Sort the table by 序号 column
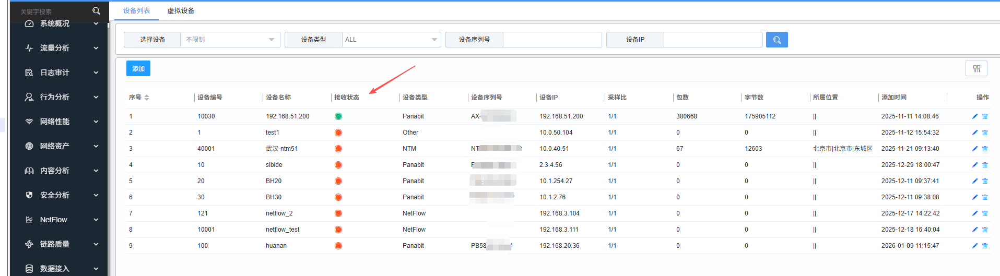Viewport: 1000px width, 276px height. [147, 98]
